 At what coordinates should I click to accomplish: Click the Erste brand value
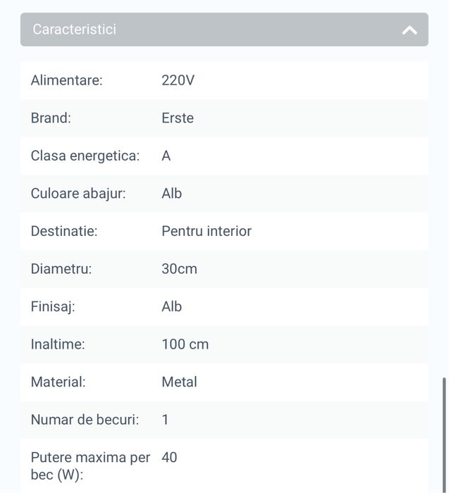click(178, 118)
